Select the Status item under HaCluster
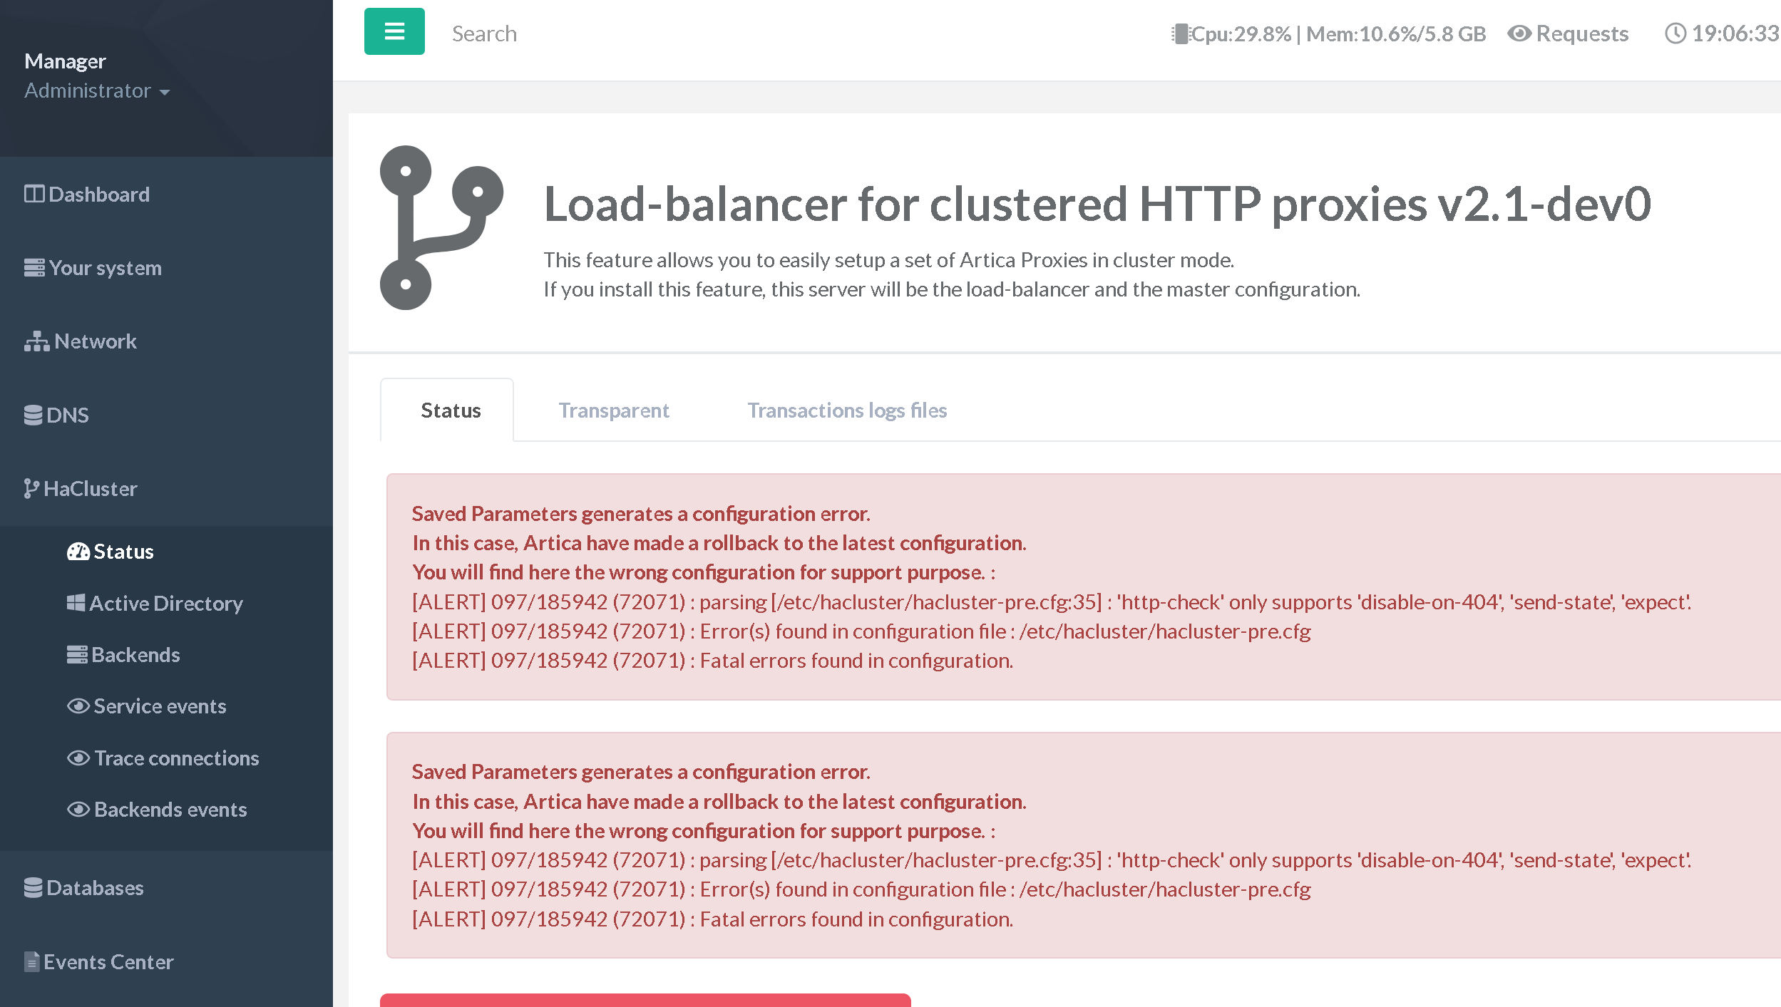 pos(123,552)
